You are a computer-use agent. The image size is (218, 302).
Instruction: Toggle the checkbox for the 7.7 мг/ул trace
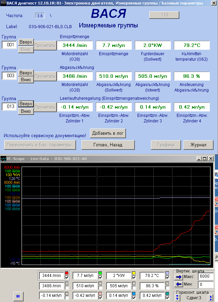click(x=100, y=277)
